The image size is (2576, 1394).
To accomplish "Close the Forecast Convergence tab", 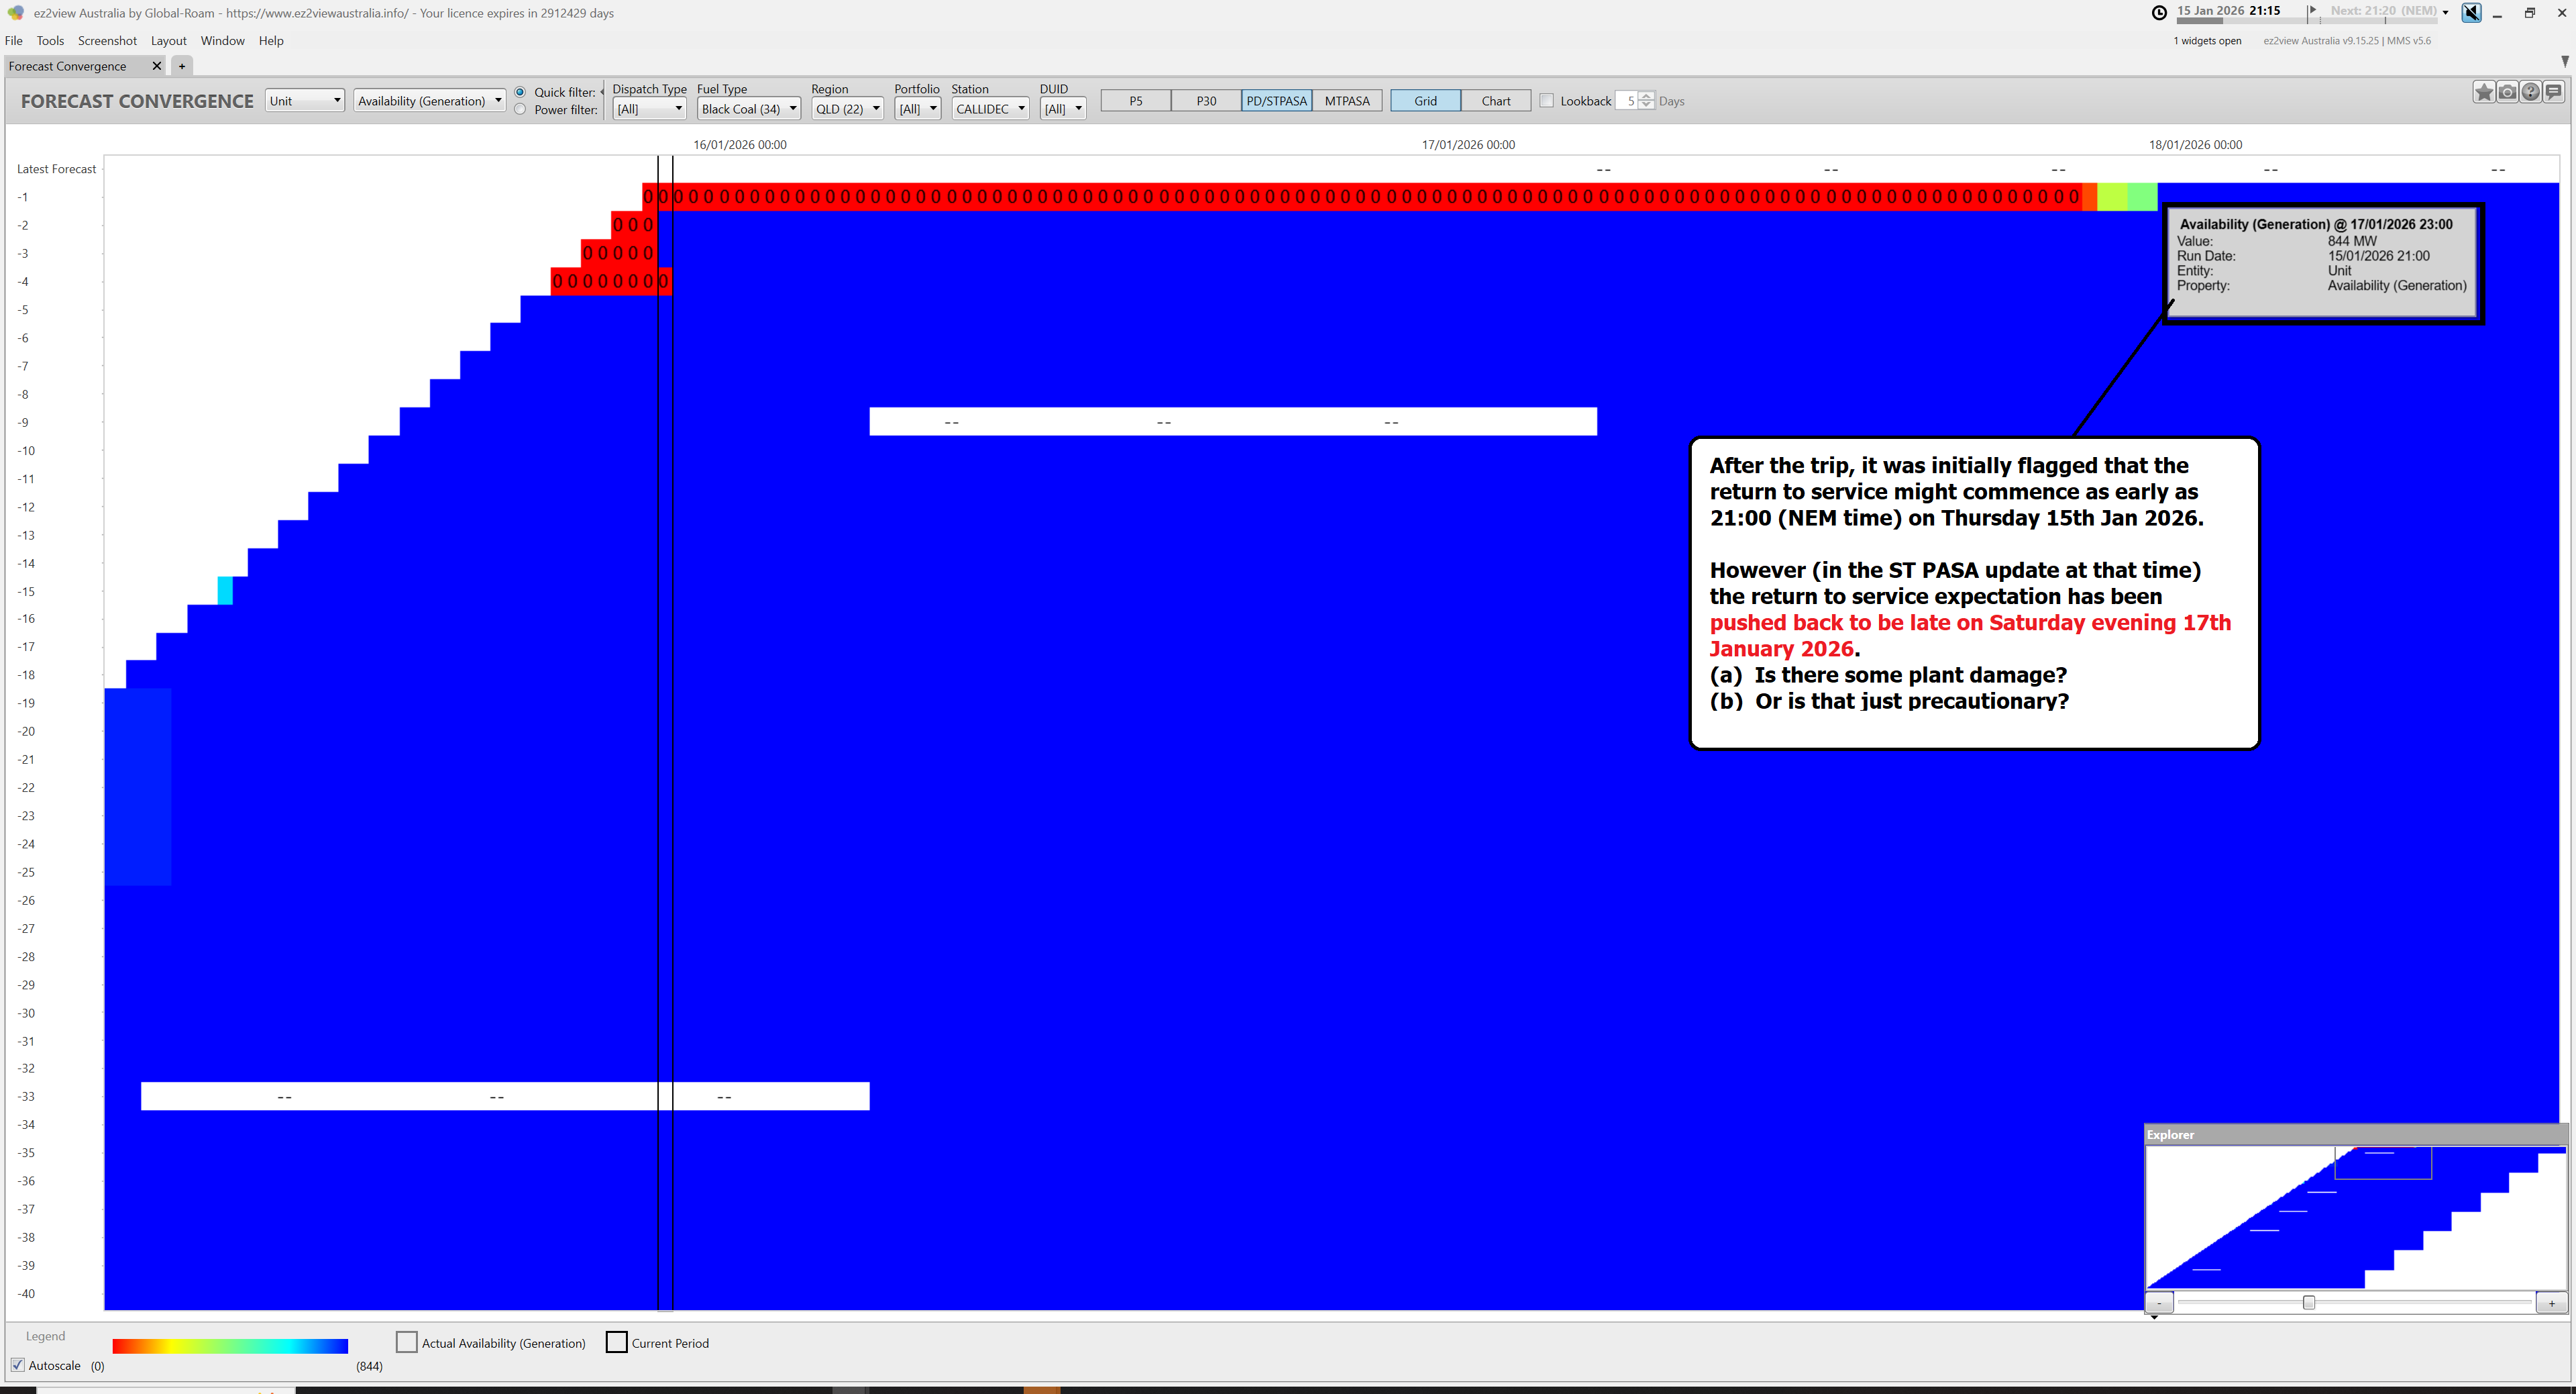I will (x=156, y=66).
